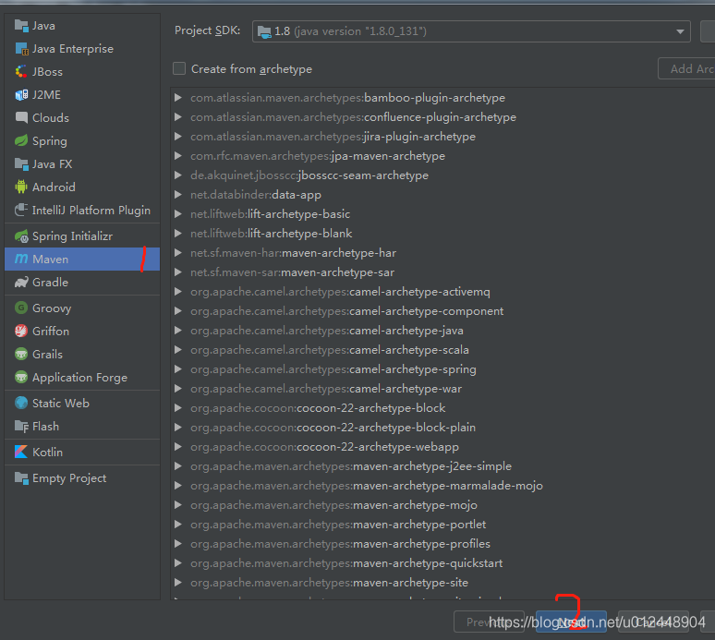715x640 pixels.
Task: Select the Spring Initializr icon
Action: [21, 236]
